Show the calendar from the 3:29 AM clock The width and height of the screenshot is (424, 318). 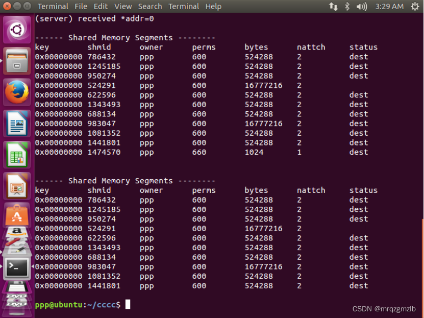[389, 6]
